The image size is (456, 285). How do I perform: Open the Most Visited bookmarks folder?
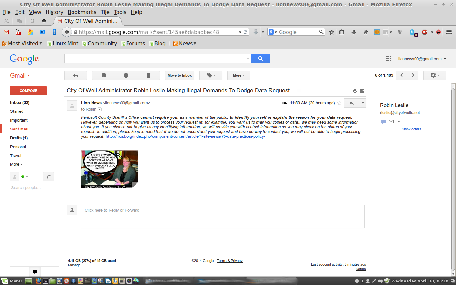[x=22, y=43]
